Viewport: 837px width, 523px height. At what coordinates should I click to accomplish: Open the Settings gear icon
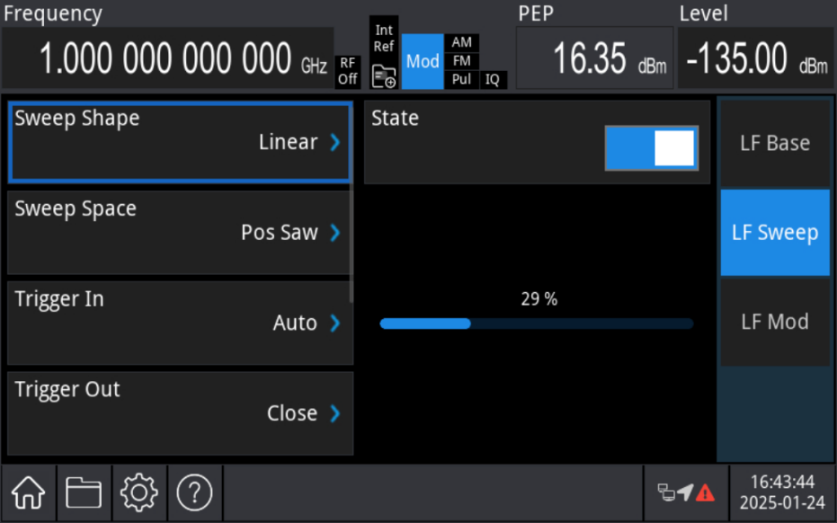[139, 492]
